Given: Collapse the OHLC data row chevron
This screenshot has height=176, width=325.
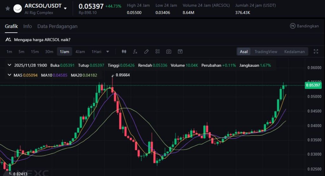Looking at the screenshot, I should [x=10, y=66].
